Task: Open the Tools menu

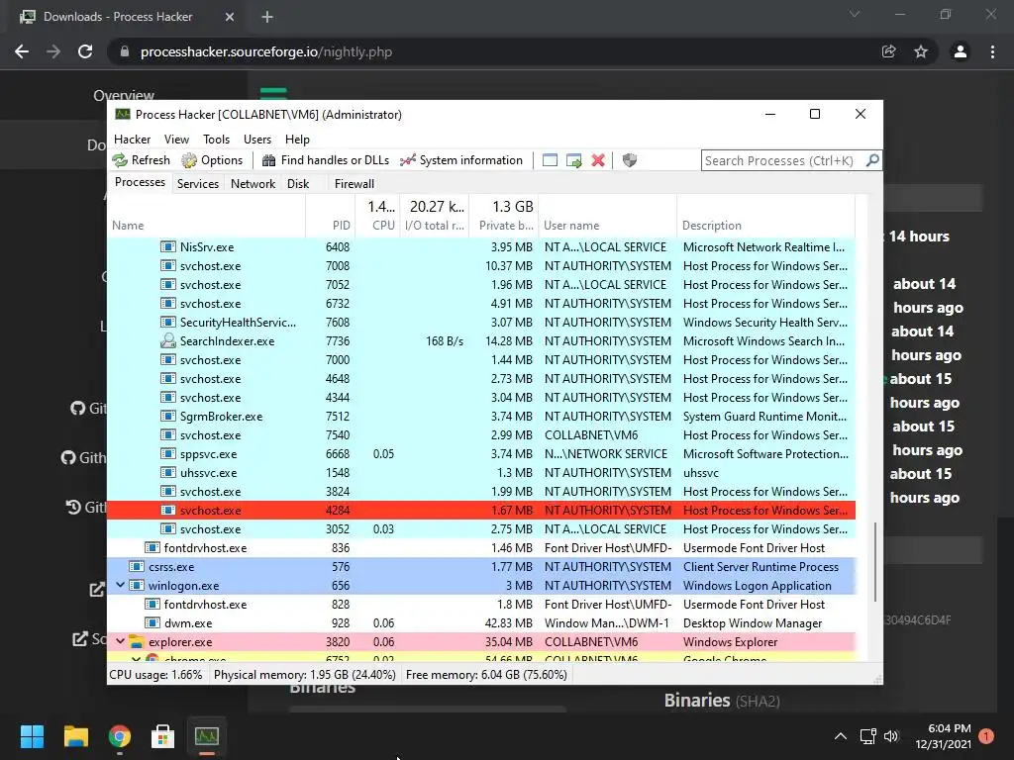Action: [x=216, y=139]
